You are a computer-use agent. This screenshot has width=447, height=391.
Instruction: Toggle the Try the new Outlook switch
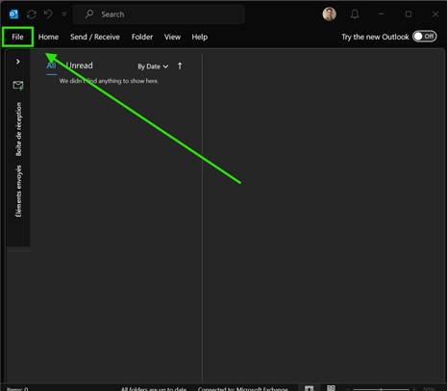pyautogui.click(x=425, y=37)
